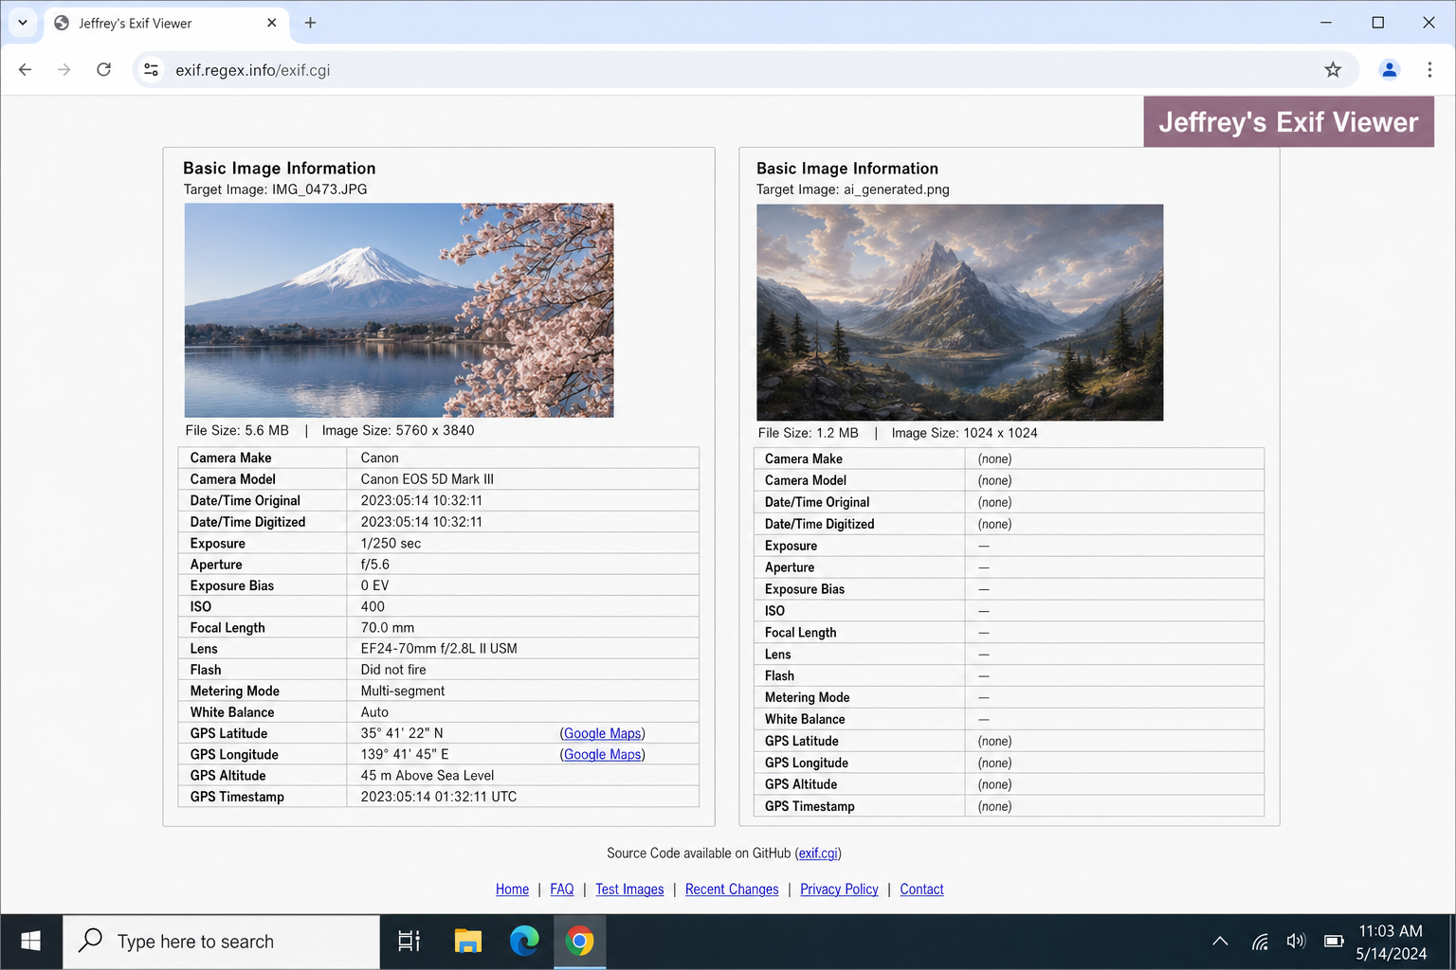1456x970 pixels.
Task: Click the site information icon in address bar
Action: pyautogui.click(x=151, y=69)
